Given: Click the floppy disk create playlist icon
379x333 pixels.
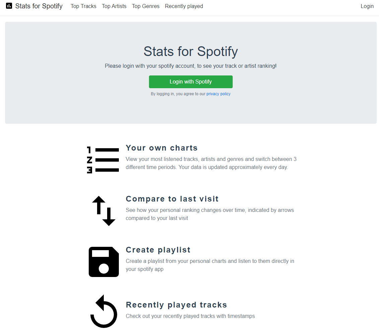Looking at the screenshot, I should pyautogui.click(x=103, y=262).
